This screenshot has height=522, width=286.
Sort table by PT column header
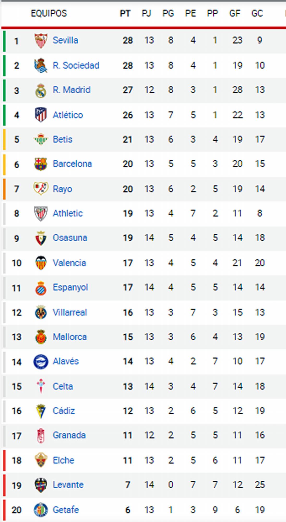pyautogui.click(x=125, y=13)
